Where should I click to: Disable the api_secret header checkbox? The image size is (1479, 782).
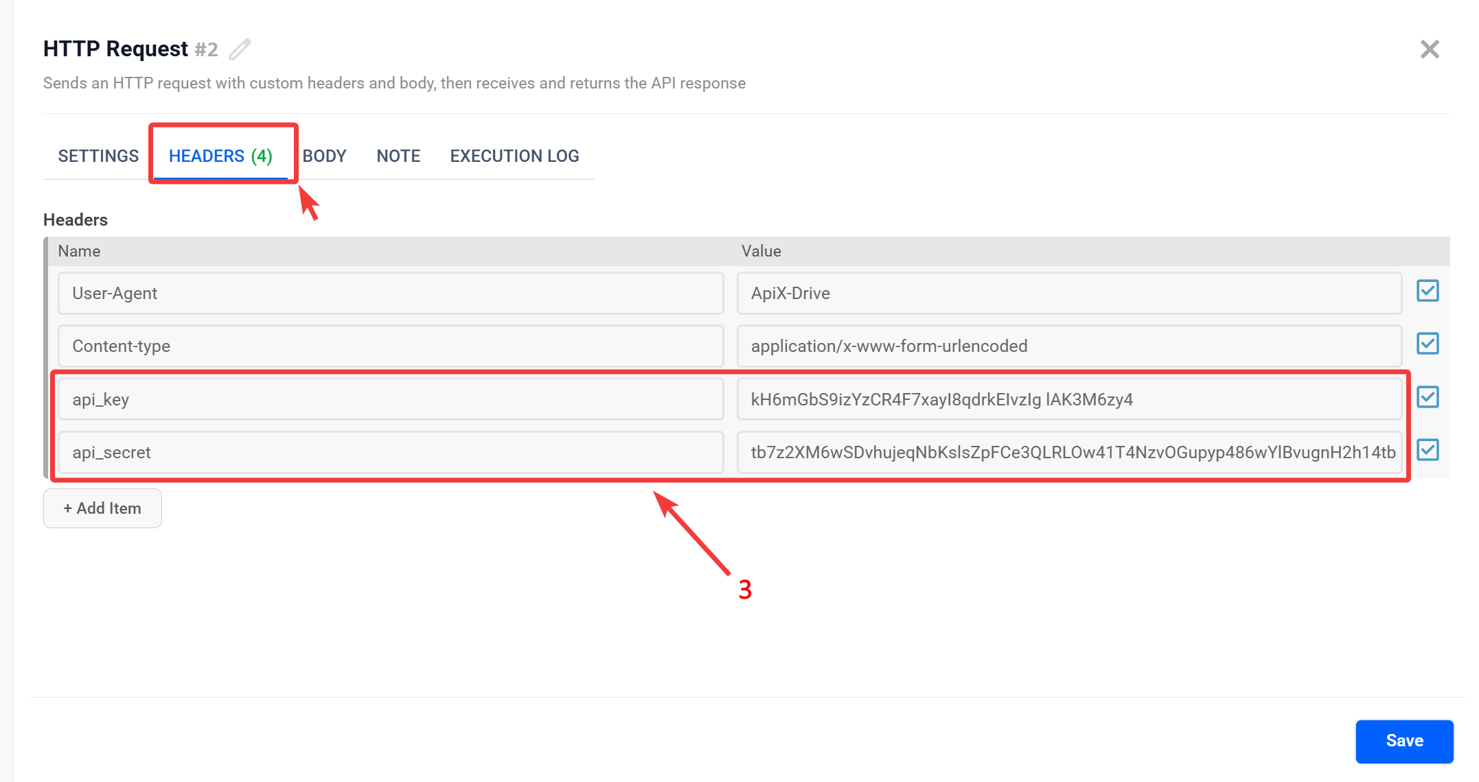point(1428,450)
